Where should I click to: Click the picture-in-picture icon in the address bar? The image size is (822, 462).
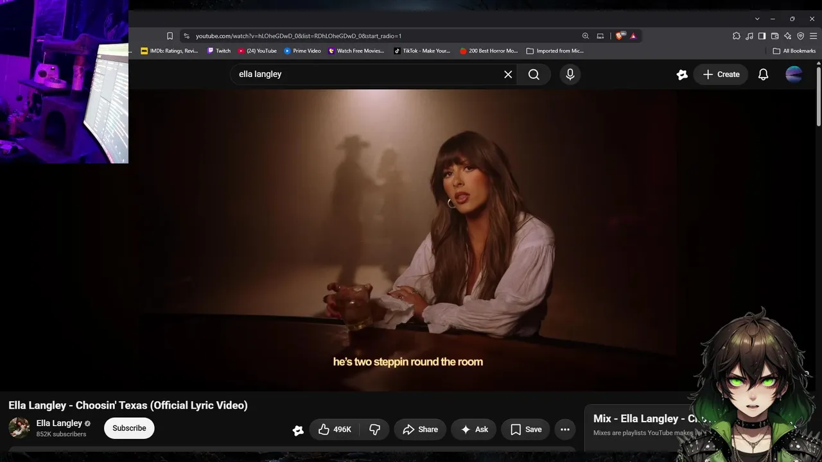click(600, 36)
